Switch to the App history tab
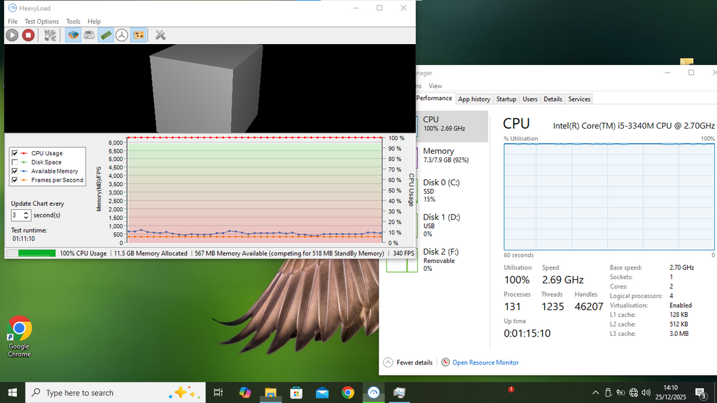717x403 pixels. (x=474, y=99)
